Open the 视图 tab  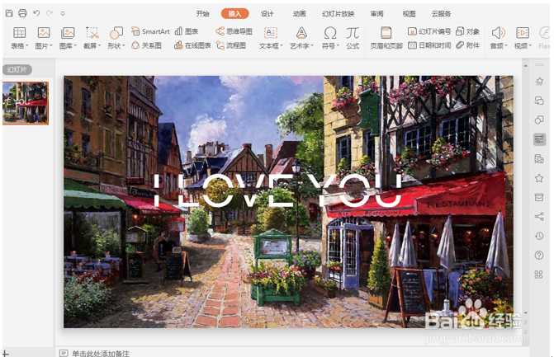pos(409,14)
